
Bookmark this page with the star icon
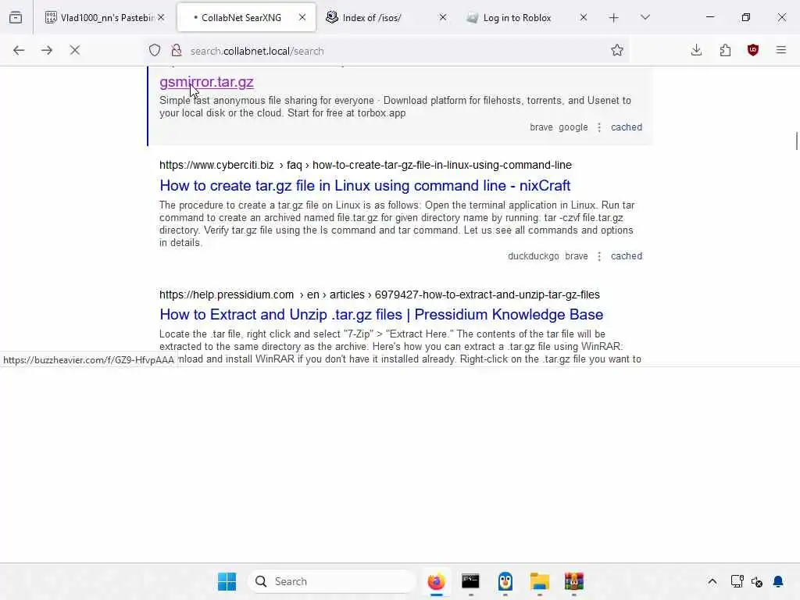617,50
